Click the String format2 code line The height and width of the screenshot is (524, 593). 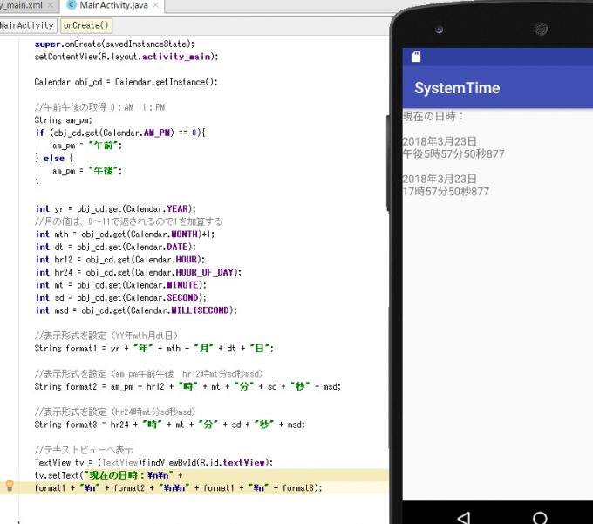pos(187,387)
